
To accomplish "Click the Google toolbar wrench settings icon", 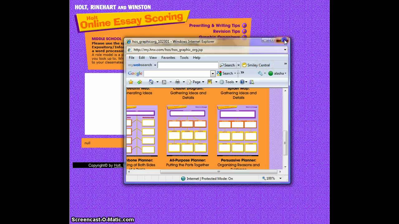I will point(260,73).
